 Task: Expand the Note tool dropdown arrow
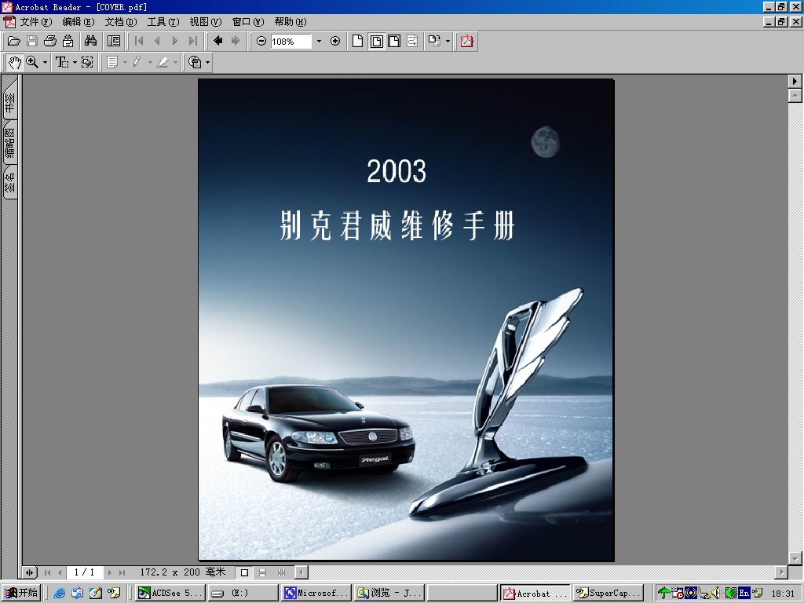[125, 63]
